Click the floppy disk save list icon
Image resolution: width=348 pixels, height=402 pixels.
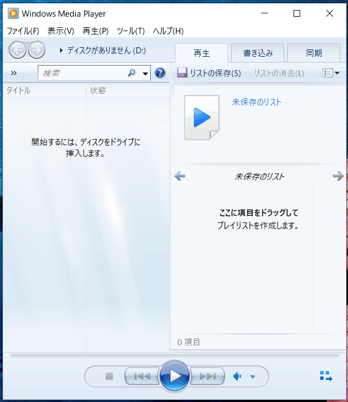182,73
